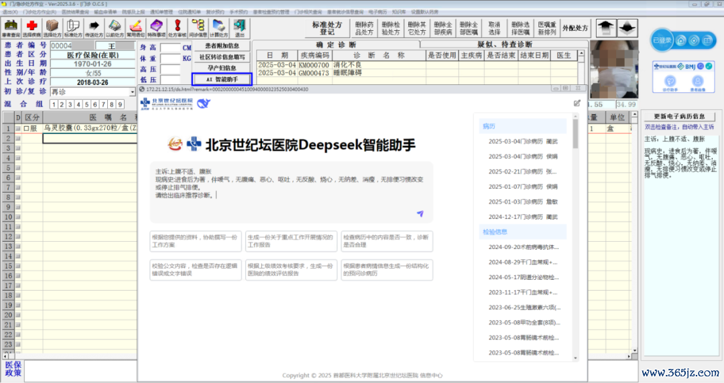
Task: Open the 电子病历 menu
Action: [x=377, y=12]
